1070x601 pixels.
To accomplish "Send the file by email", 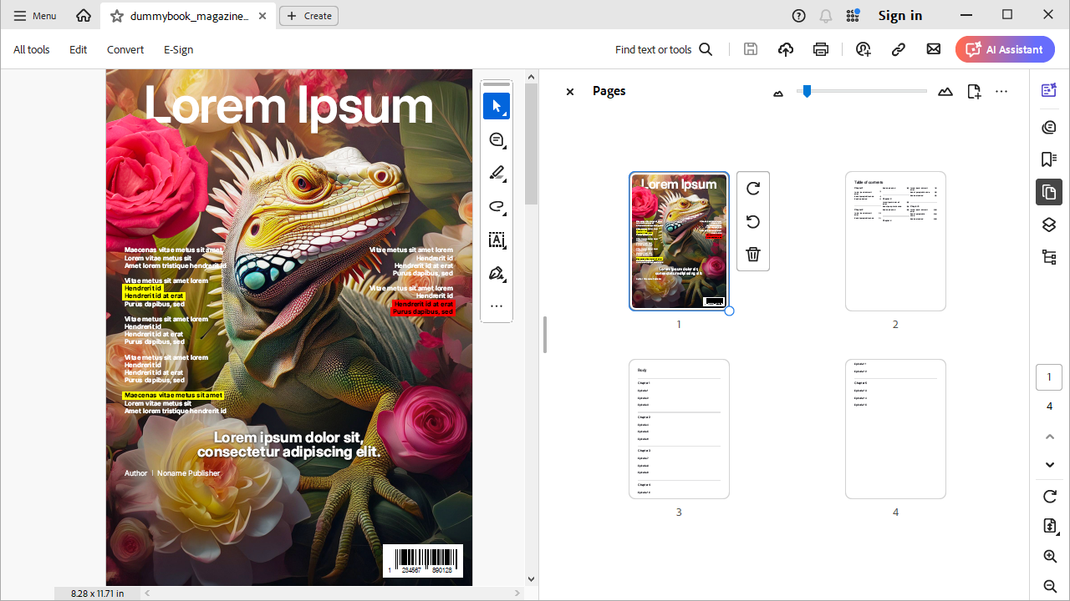I will point(934,49).
